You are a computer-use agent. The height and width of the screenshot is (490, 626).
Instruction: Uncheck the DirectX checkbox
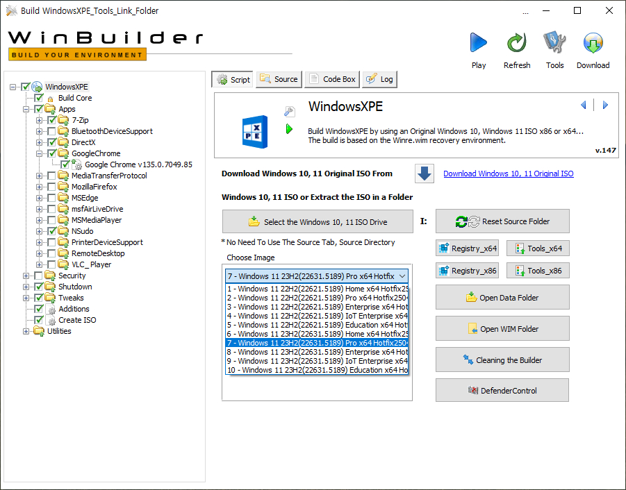coord(51,142)
